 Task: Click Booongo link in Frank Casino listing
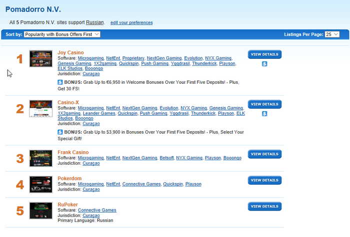tap(232, 158)
